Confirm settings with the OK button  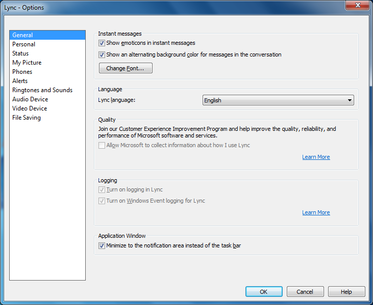click(x=264, y=291)
